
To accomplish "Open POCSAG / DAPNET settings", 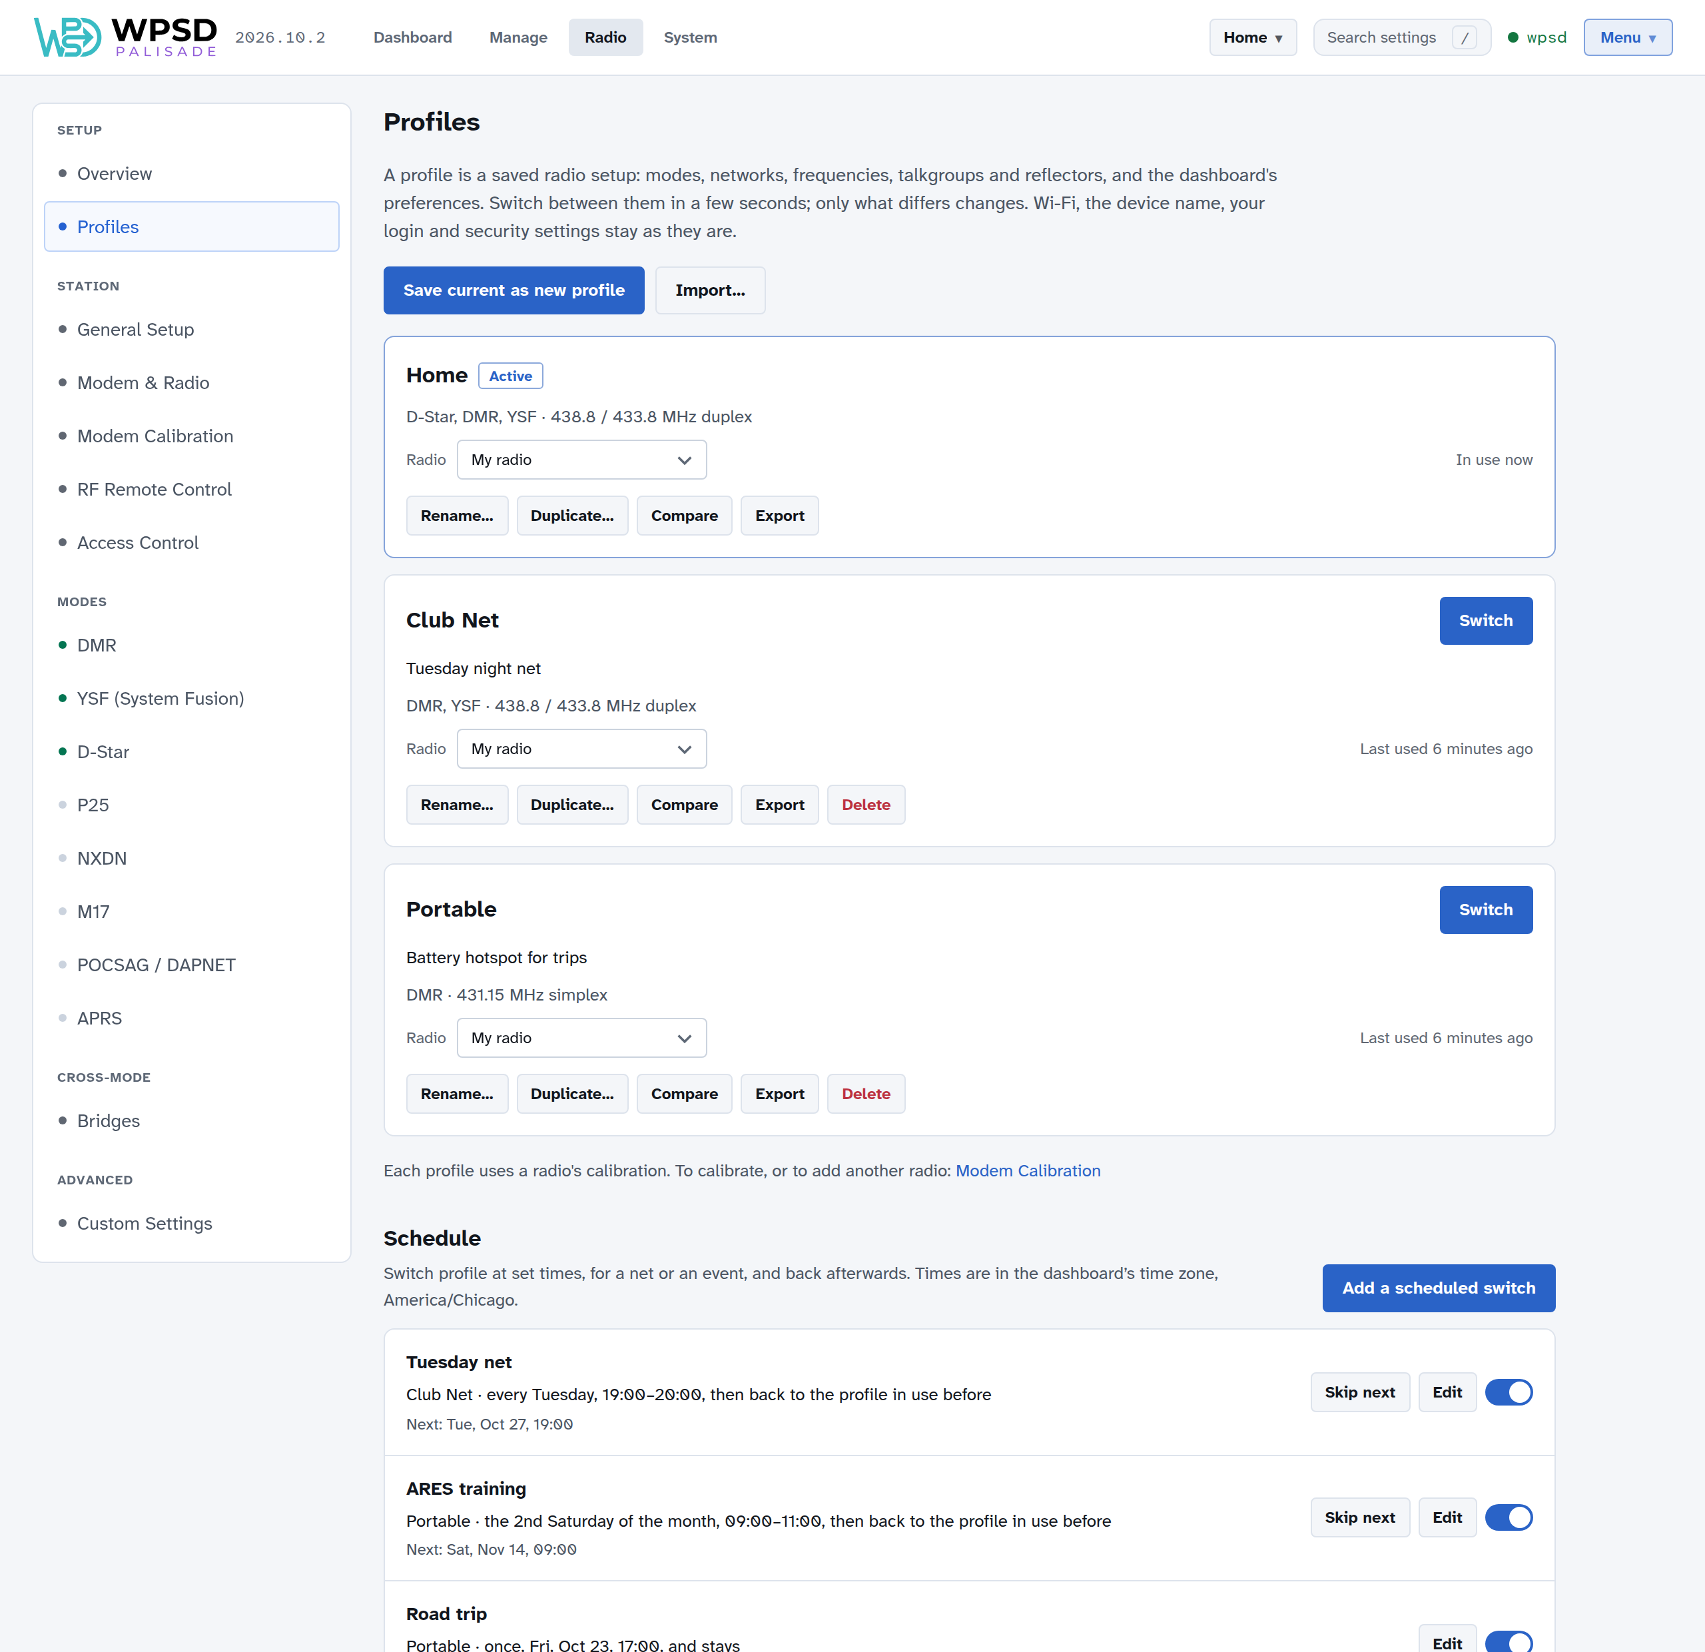I will click(x=191, y=965).
